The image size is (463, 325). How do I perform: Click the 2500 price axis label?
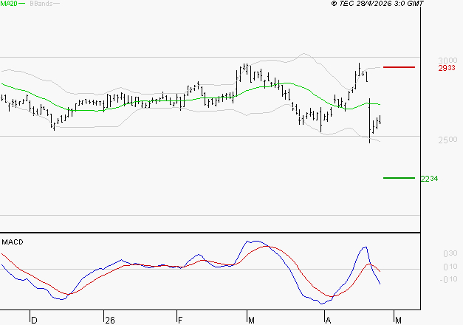pos(447,140)
